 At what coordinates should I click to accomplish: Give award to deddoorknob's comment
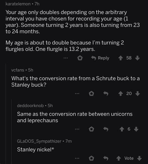click(91, 129)
